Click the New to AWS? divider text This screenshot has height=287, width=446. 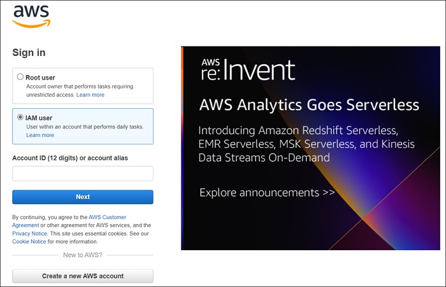[83, 255]
